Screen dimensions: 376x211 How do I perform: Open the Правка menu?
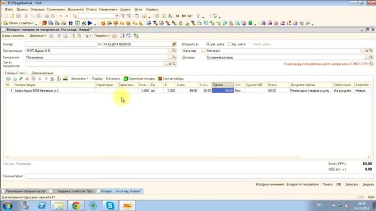tap(22, 9)
